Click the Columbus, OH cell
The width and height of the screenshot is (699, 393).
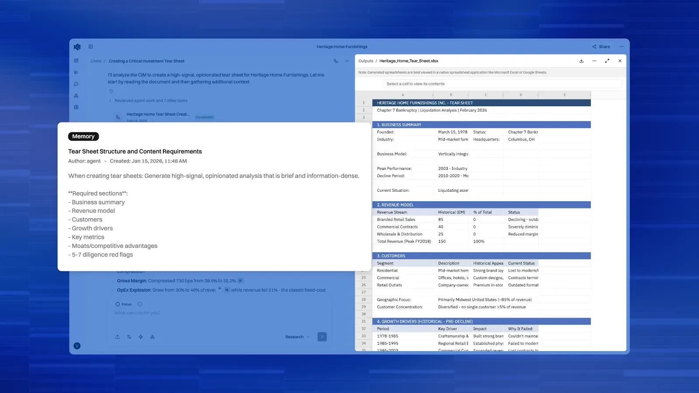point(521,139)
